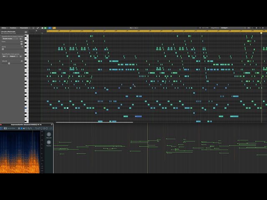This screenshot has width=267, height=200.
Task: Click the RX redo arrow
Action: [x=39, y=128]
